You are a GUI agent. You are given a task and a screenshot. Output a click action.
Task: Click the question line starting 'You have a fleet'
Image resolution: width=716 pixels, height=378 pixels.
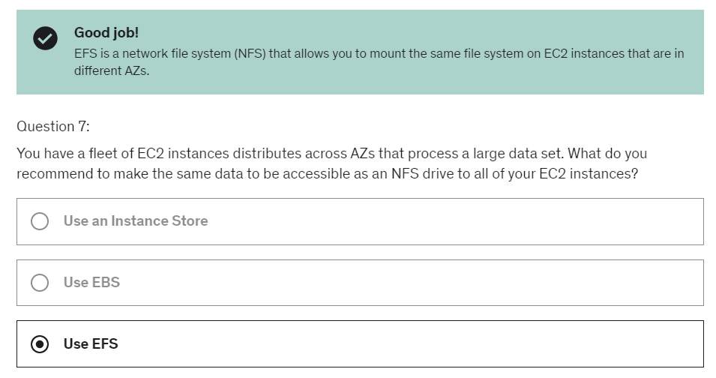tap(330, 154)
